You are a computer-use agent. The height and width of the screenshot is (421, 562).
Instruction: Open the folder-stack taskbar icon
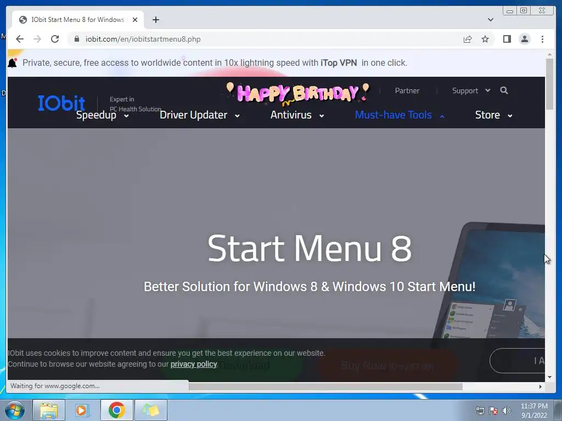[x=151, y=410]
